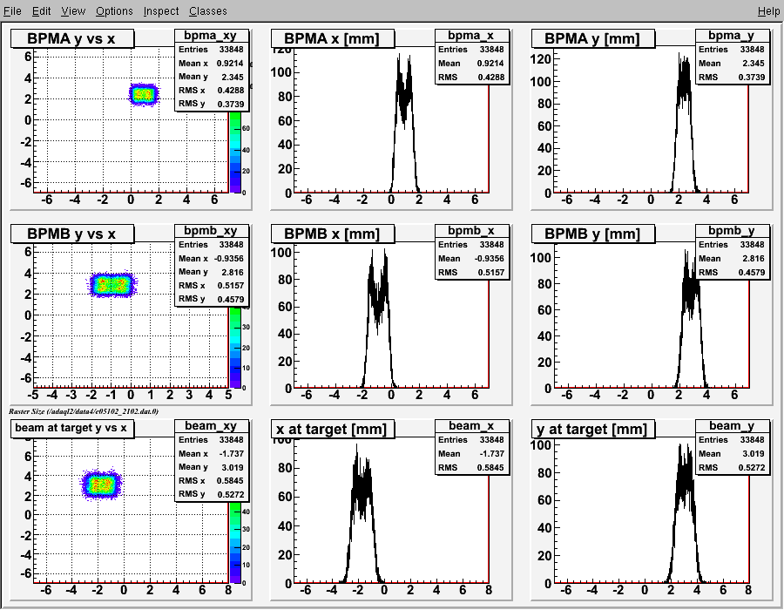Open the Edit menu
This screenshot has height=610, width=784.
pyautogui.click(x=42, y=11)
